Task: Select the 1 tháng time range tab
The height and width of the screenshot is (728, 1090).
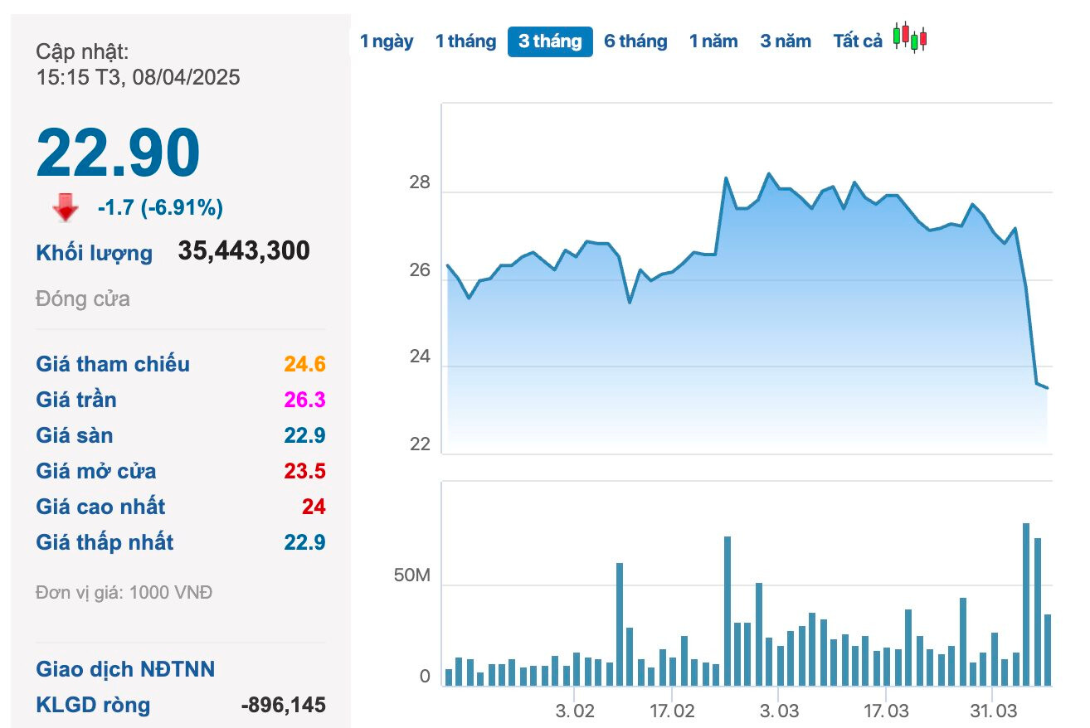Action: [x=465, y=41]
